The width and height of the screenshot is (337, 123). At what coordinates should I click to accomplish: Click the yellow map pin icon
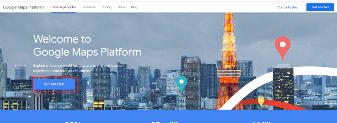261,102
